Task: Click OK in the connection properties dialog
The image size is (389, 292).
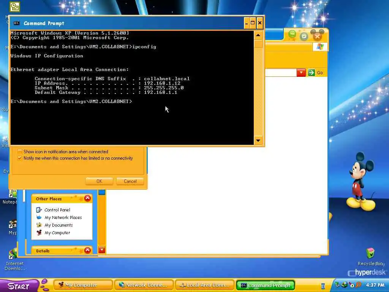Action: 99,181
